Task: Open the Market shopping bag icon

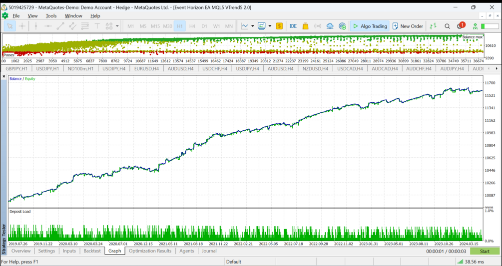Action: pos(305,26)
